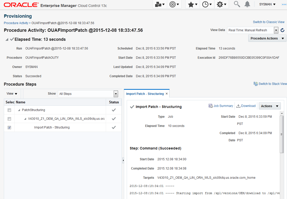Viewport: 287px width, 199px height.
Task: Click Switch to Classic View link
Action: pos(269,22)
